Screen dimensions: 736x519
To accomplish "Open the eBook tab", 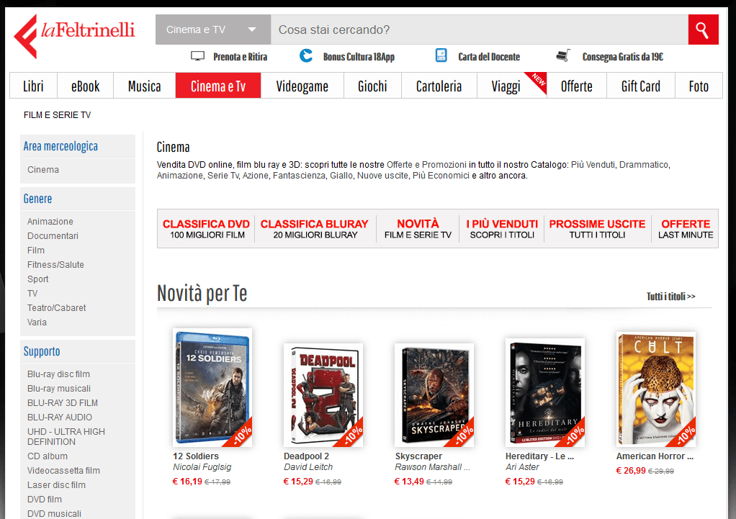I will (86, 86).
